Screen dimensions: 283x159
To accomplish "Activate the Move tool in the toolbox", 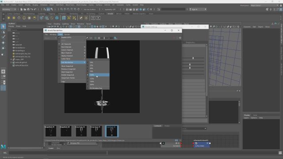I will tap(3, 43).
